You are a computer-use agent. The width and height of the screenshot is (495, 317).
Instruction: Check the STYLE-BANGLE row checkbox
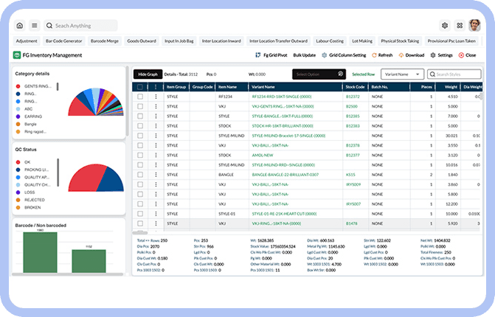point(140,116)
